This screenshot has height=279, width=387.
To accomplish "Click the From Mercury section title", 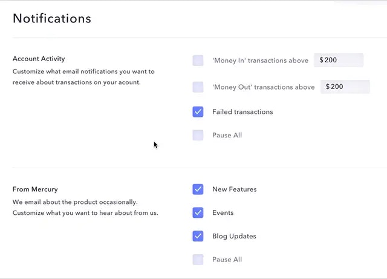I will (x=35, y=189).
